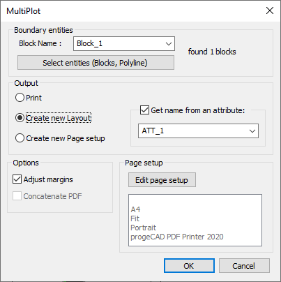Choose the Create new Layout radio option
Viewport: 281px width, 282px height.
click(20, 118)
